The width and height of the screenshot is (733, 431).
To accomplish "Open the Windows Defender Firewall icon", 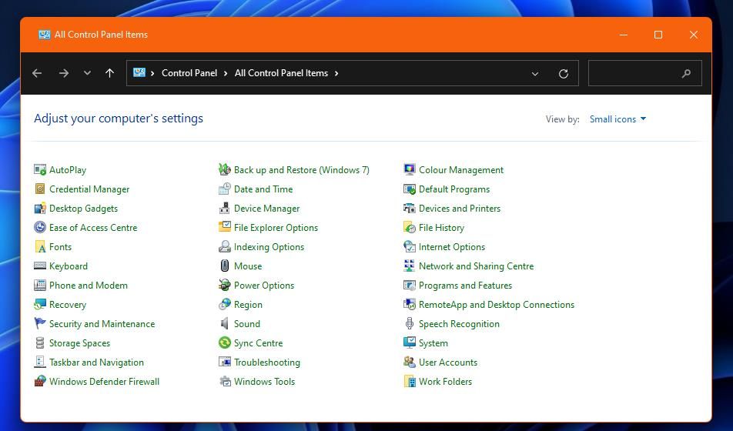I will click(40, 381).
